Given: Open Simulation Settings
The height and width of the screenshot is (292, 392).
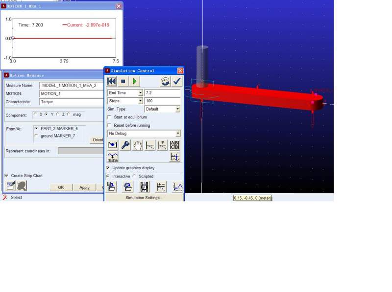Looking at the screenshot, I should pos(144,198).
